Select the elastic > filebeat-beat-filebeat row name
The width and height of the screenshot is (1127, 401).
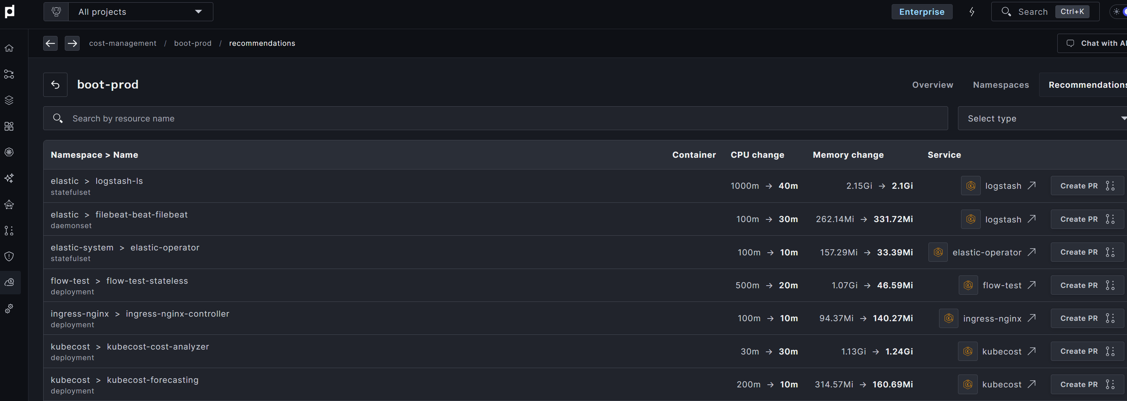(119, 214)
